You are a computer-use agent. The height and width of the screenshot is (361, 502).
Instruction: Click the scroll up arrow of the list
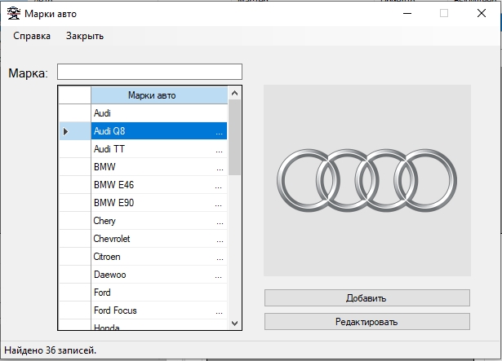[x=234, y=93]
